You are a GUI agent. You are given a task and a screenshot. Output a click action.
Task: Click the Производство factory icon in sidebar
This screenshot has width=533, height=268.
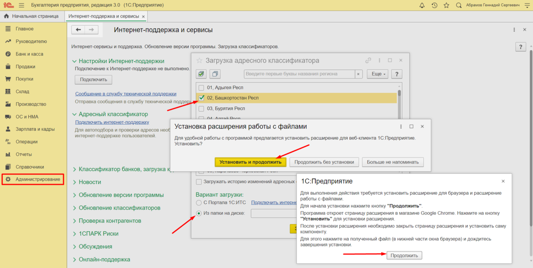tap(8, 104)
